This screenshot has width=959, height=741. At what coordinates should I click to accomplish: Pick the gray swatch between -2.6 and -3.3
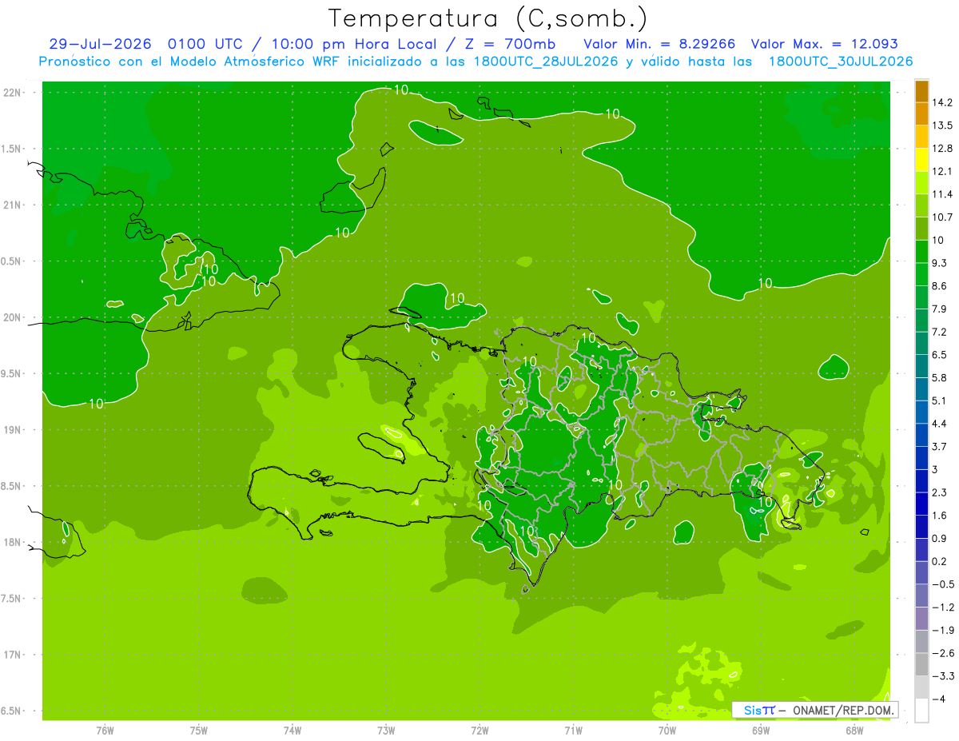click(921, 664)
